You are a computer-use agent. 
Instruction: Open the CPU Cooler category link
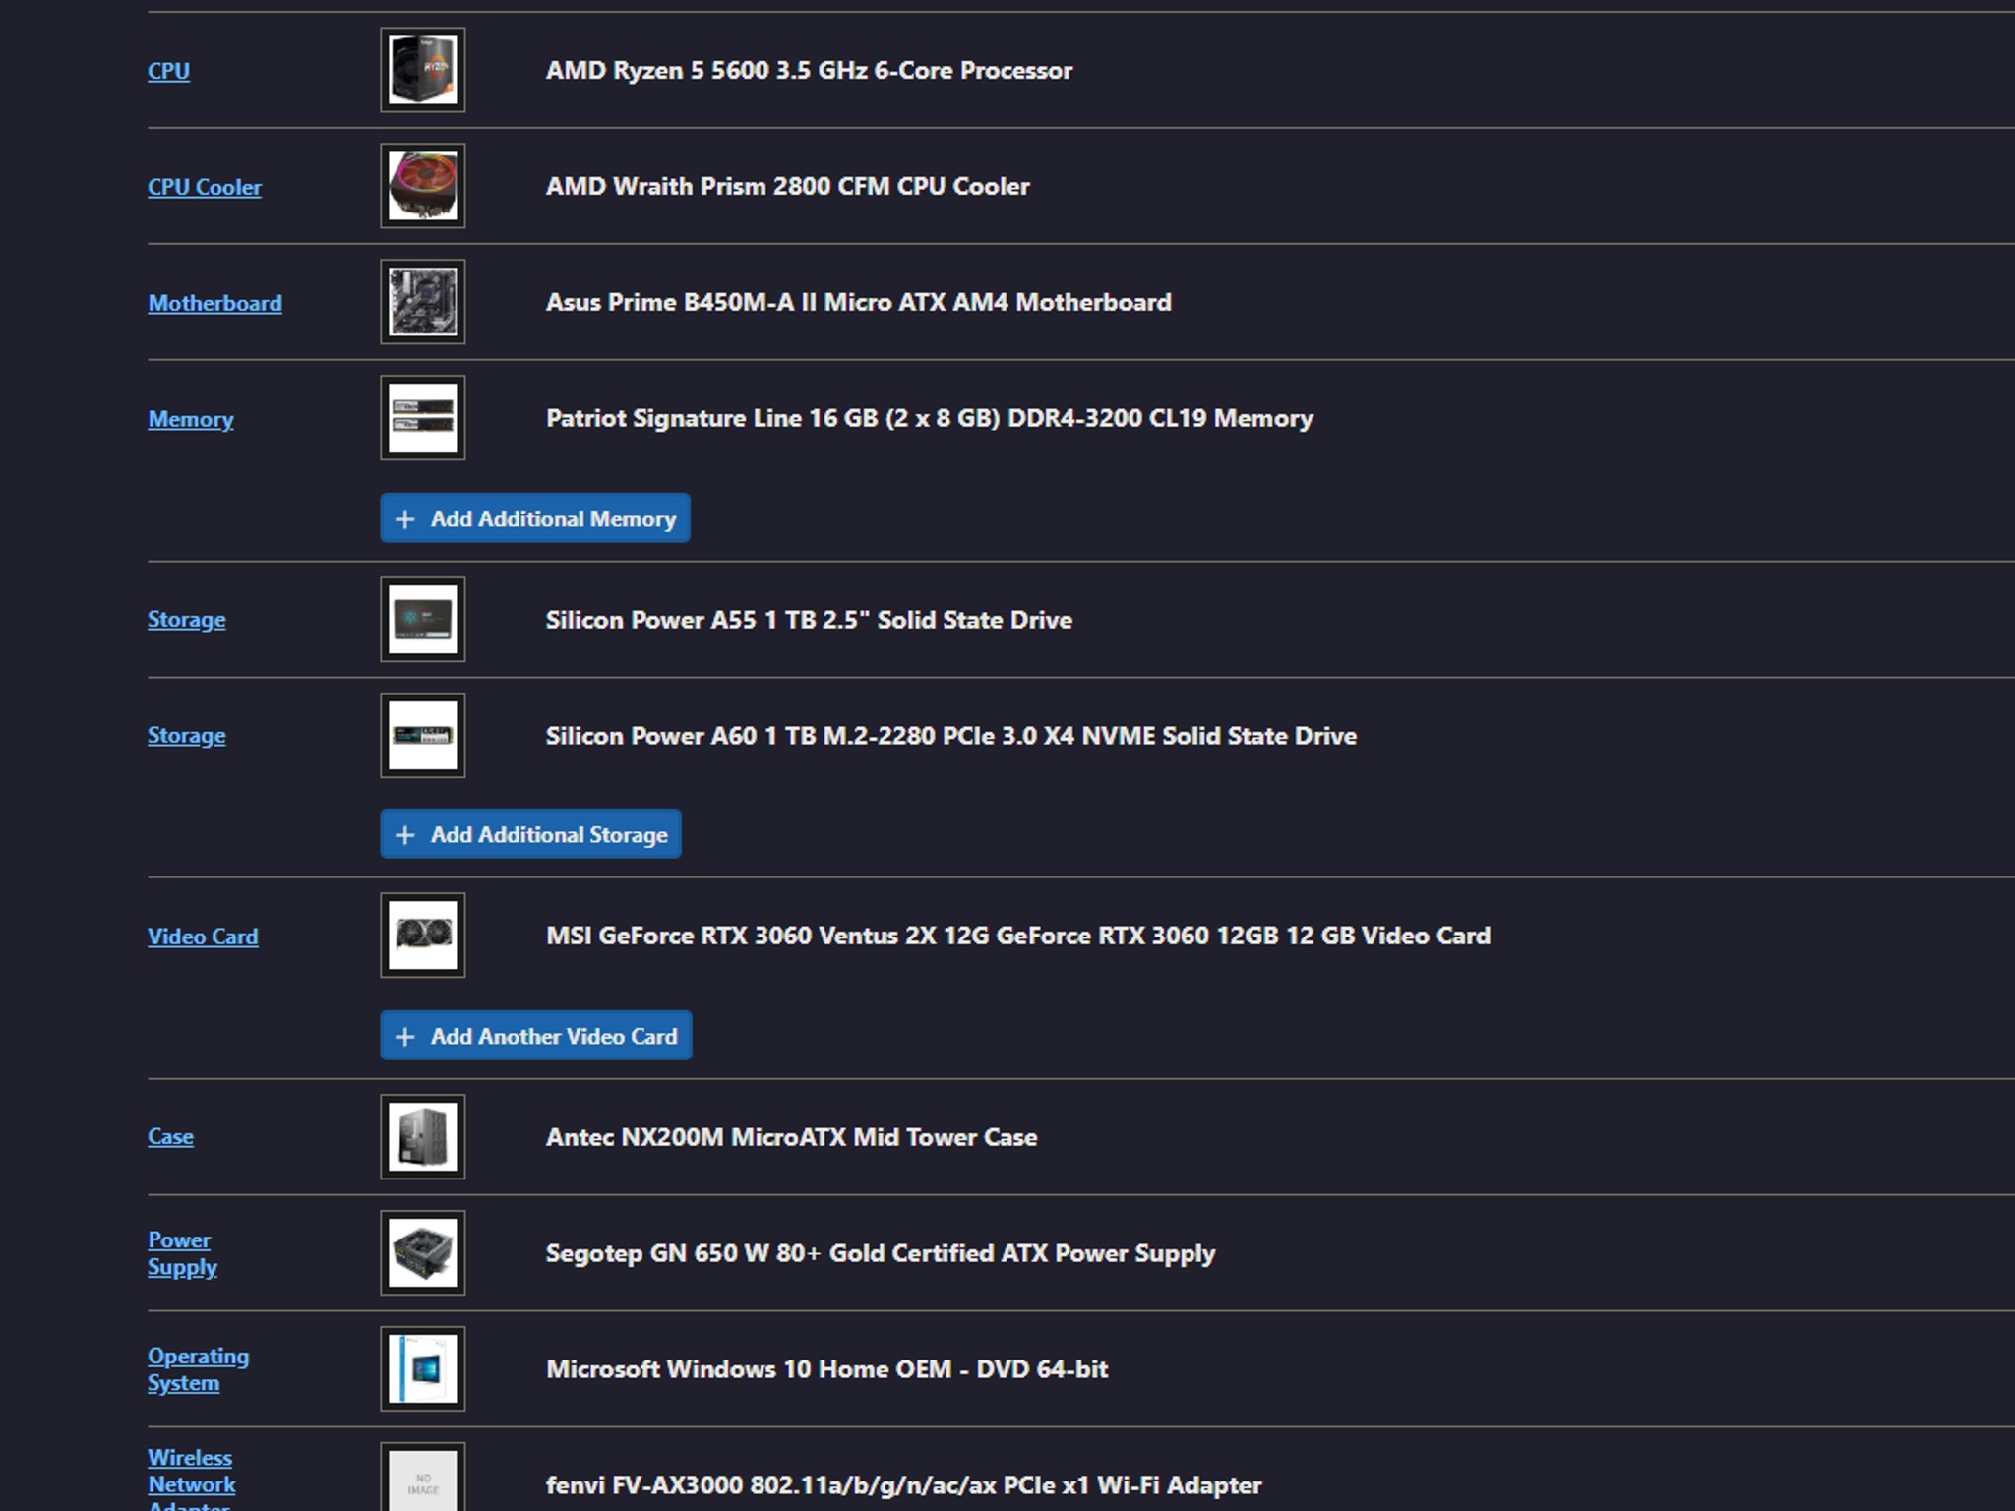pyautogui.click(x=205, y=187)
